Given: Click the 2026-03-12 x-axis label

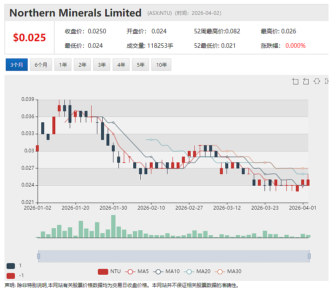Looking at the screenshot, I should coord(227,208).
